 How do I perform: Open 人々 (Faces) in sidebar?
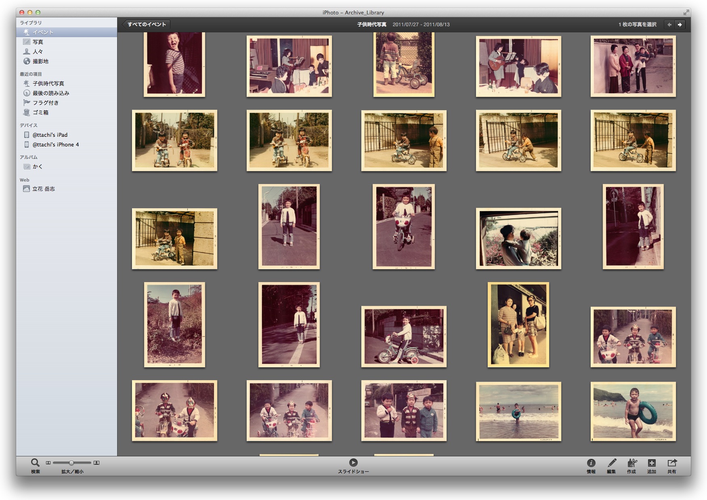pos(38,52)
